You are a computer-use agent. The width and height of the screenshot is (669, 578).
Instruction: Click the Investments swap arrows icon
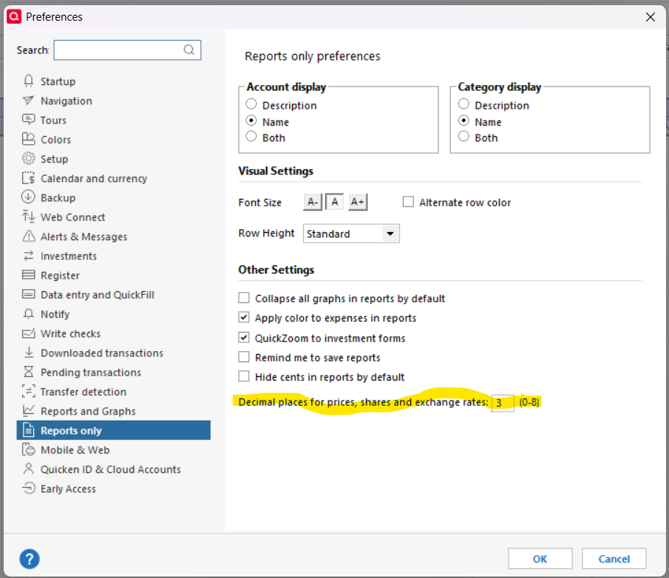pyautogui.click(x=28, y=256)
